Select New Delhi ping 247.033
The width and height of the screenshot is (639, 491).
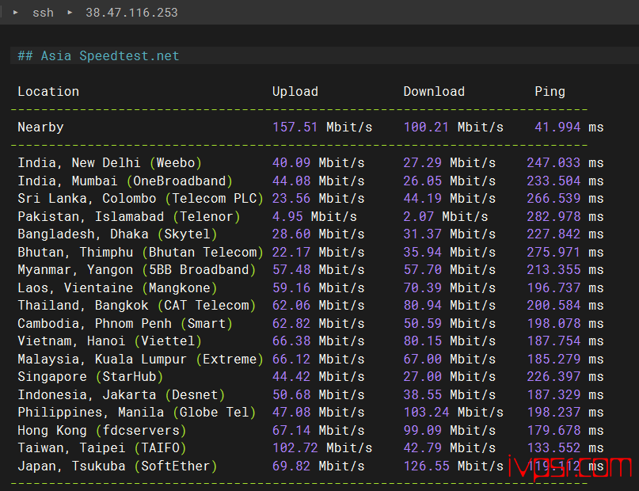[553, 162]
